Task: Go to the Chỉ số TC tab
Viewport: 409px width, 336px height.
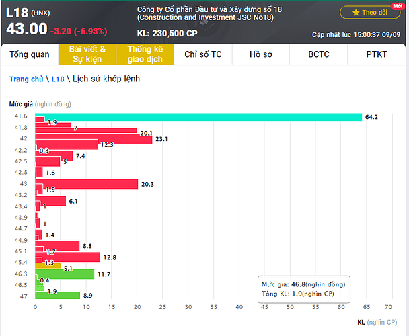Action: [x=202, y=54]
